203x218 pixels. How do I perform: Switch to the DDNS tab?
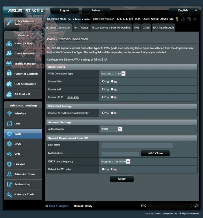(x=146, y=28)
